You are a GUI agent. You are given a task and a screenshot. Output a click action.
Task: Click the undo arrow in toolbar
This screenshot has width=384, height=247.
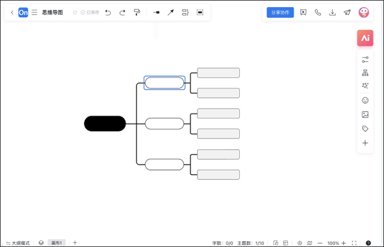[x=107, y=12]
